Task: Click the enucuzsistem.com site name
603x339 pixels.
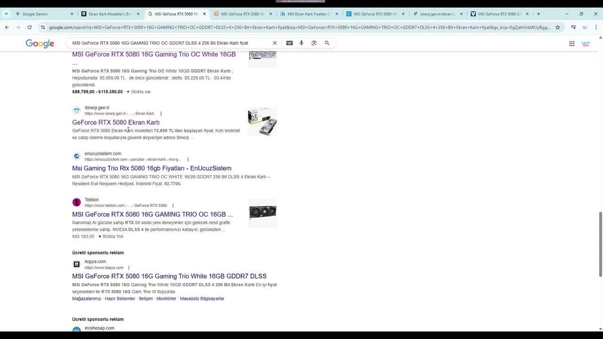Action: (103, 153)
